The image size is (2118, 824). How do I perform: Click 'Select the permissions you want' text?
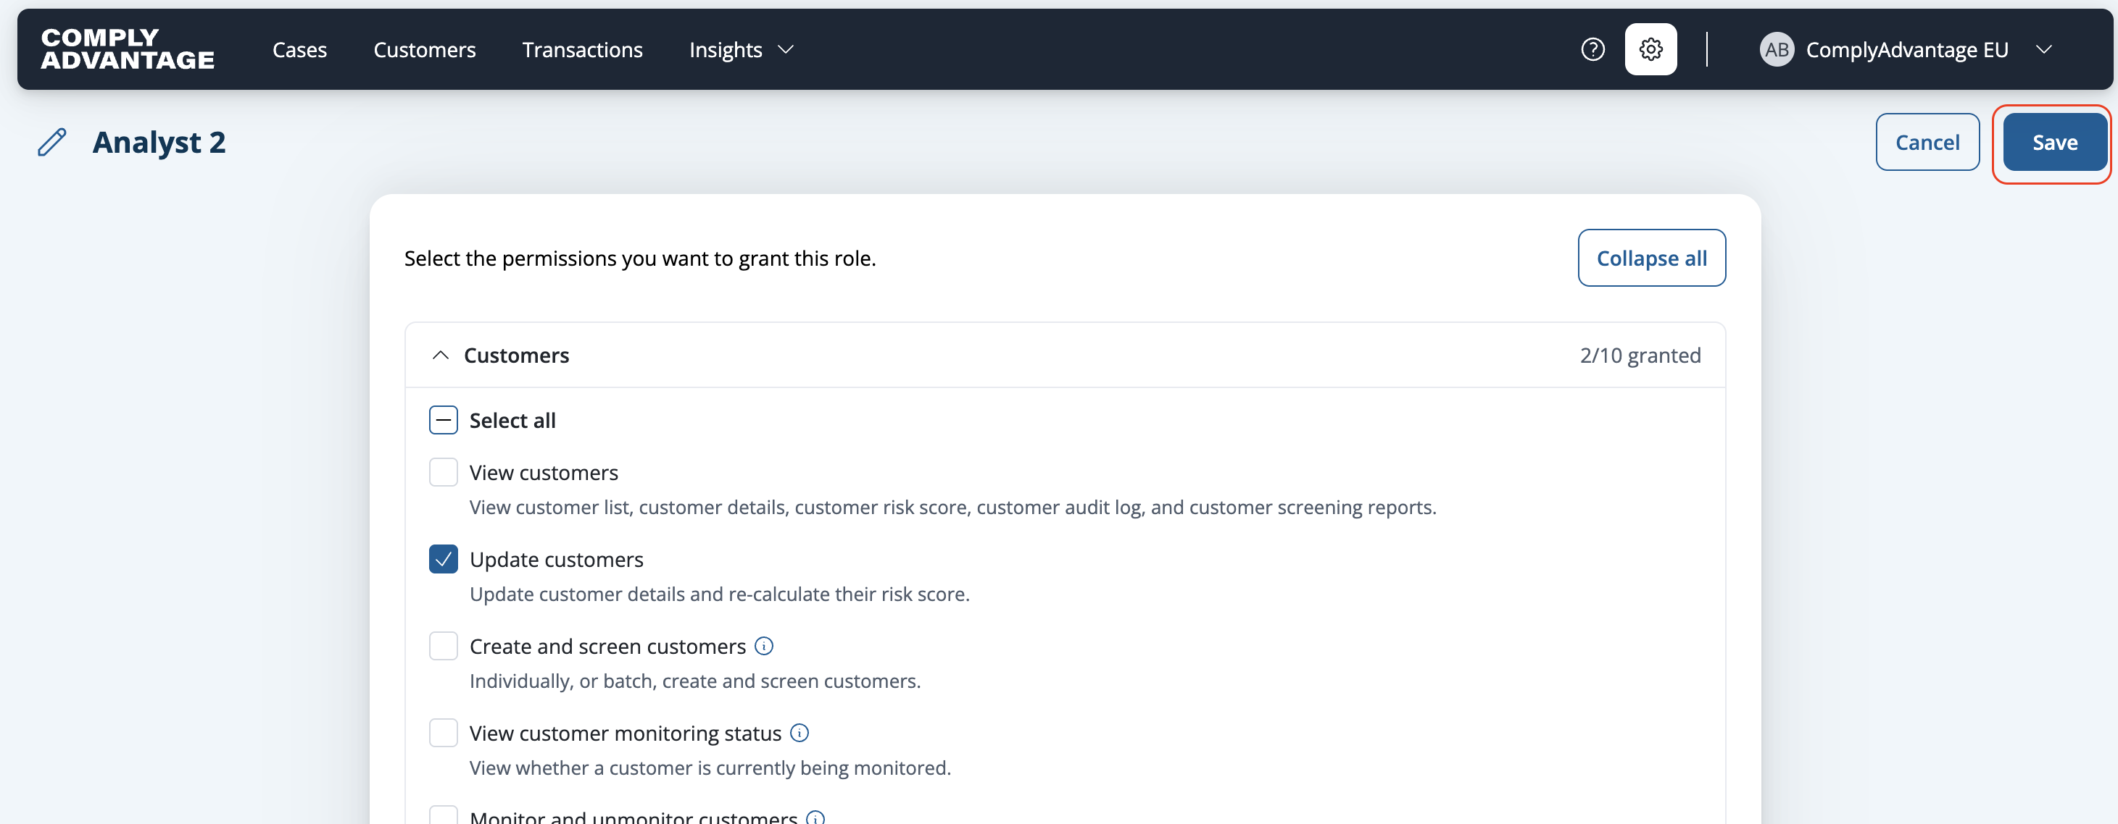tap(639, 258)
